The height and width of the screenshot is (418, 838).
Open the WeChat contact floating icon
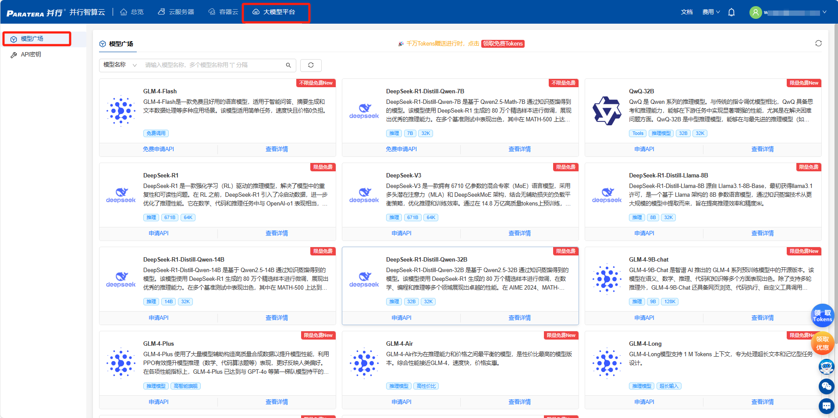pos(826,386)
